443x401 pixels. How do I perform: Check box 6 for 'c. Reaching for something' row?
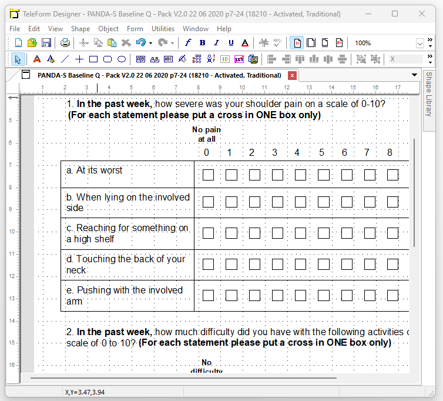(x=347, y=233)
